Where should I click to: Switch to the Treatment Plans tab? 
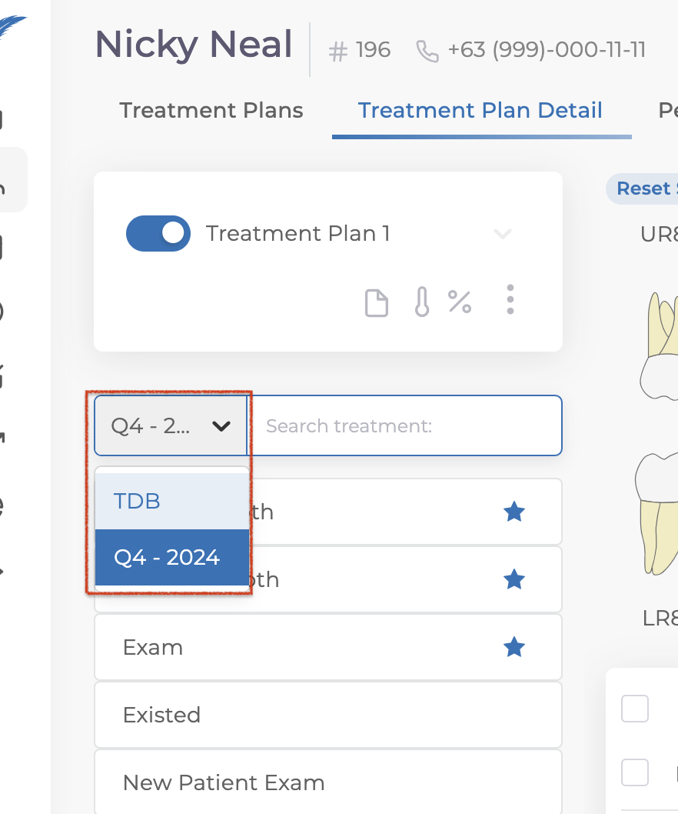211,110
